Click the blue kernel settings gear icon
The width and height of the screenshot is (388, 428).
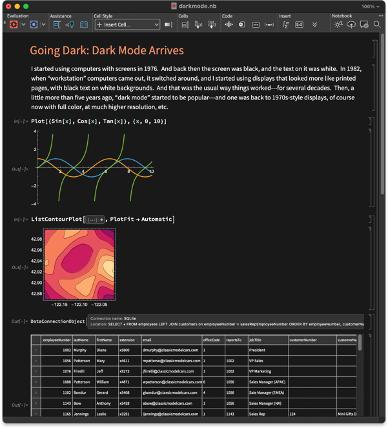click(34, 25)
